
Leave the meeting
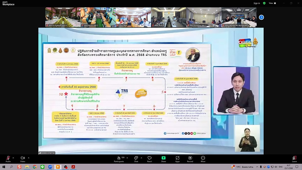click(x=294, y=159)
